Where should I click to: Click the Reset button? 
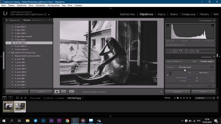pyautogui.click(x=203, y=92)
